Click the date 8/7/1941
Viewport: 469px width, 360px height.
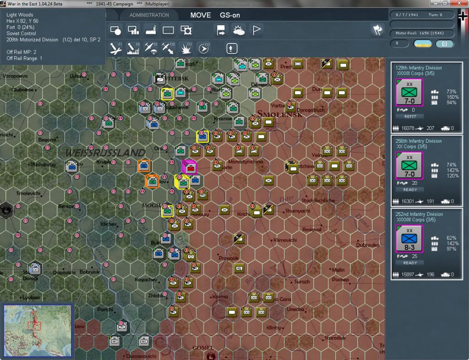pyautogui.click(x=407, y=15)
